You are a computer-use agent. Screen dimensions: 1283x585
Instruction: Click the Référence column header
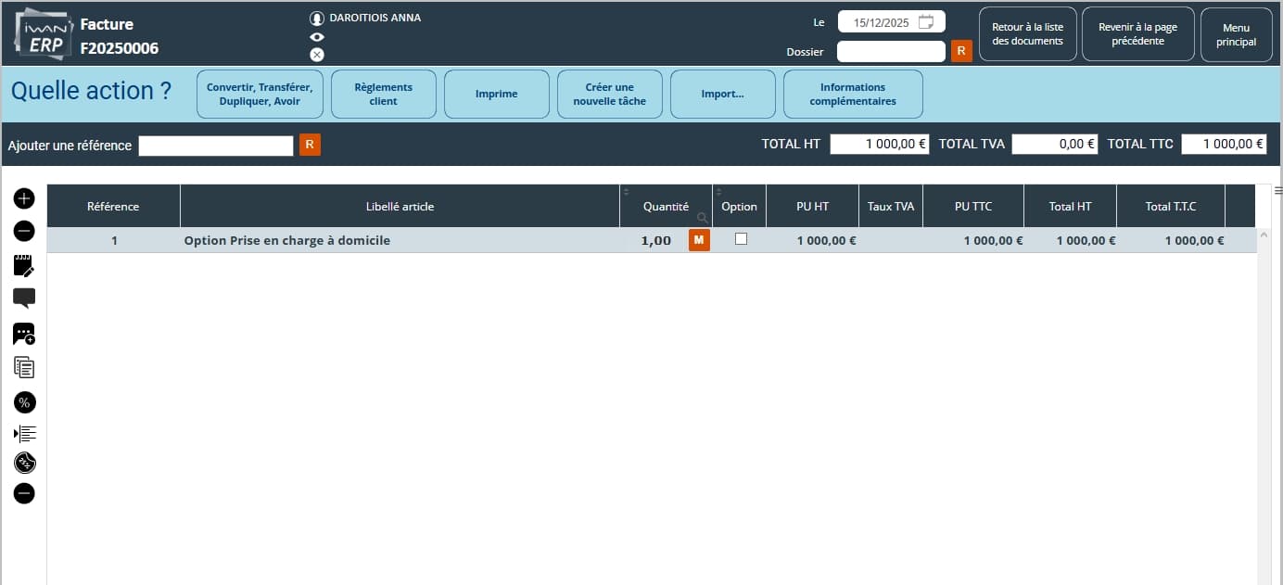point(113,206)
